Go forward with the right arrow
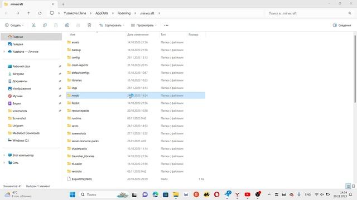 17,13
